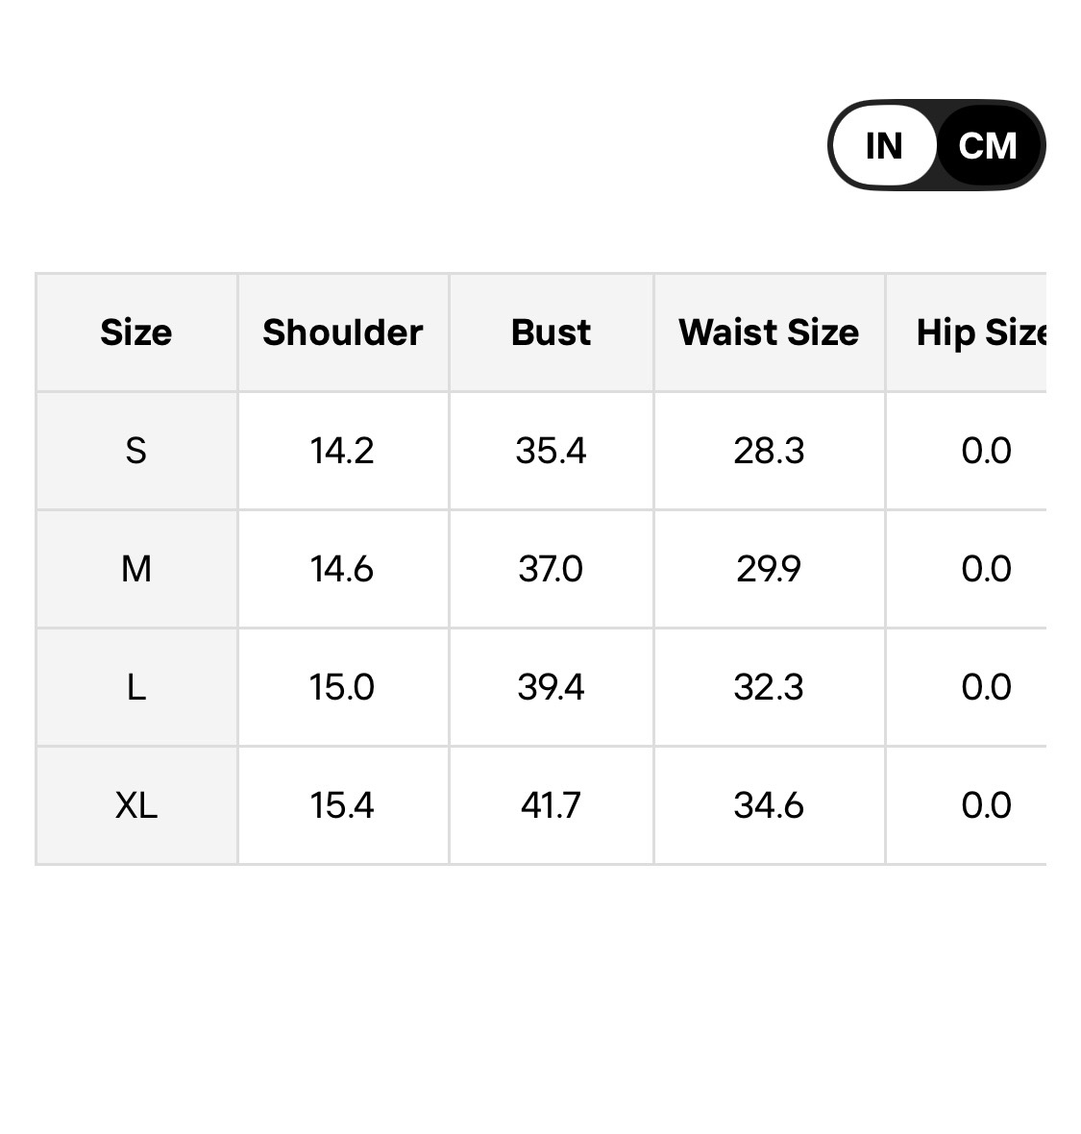Click the M row hip value 0.0
1081x1134 pixels.
[986, 569]
